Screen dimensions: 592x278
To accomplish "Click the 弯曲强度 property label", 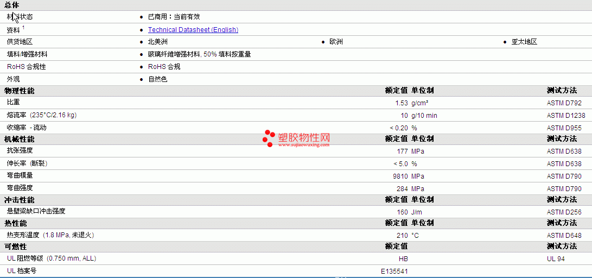I will 20,188.
